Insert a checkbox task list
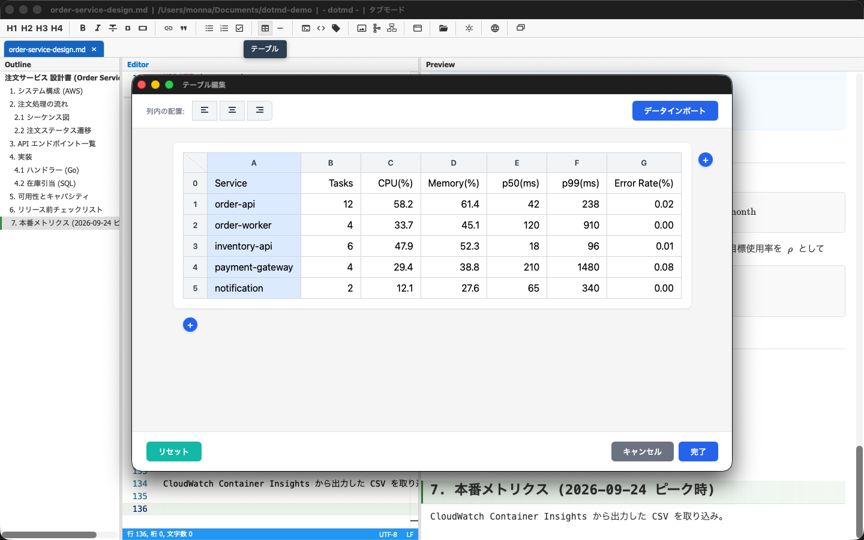 239,28
